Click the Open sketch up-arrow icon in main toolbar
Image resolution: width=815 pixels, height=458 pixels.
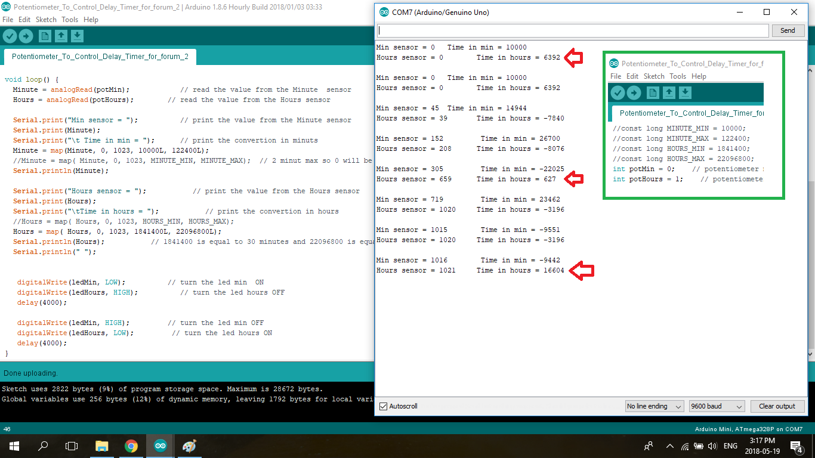pos(61,36)
